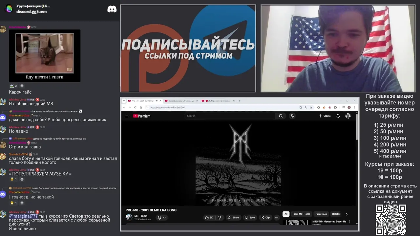The image size is (420, 236).
Task: Click the '7.35K subscribers' text
Action: 142,219
